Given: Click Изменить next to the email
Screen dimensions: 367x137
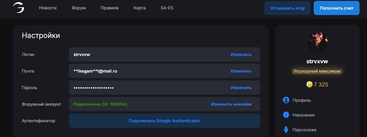Looking at the screenshot, I should point(241,71).
